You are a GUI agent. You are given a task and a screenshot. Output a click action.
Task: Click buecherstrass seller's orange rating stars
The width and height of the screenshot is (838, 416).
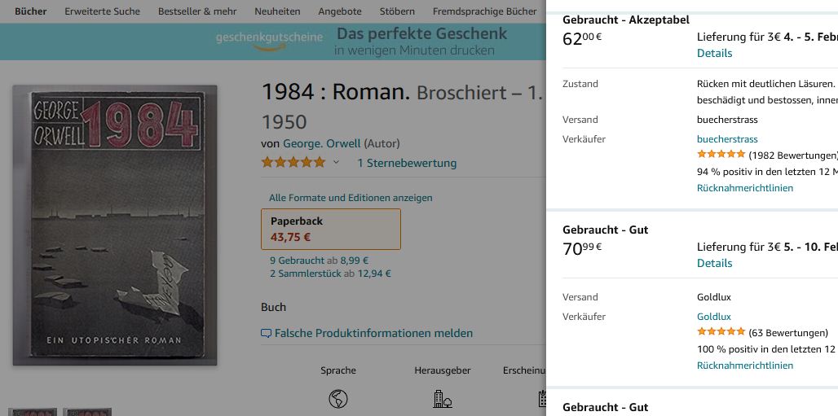[x=721, y=155]
